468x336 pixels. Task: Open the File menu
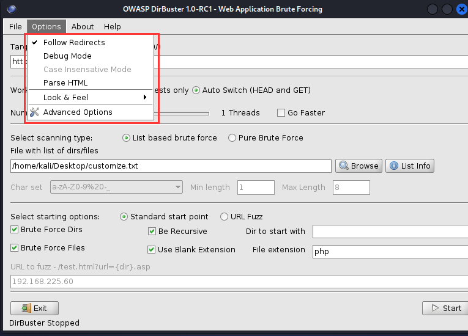(x=15, y=27)
